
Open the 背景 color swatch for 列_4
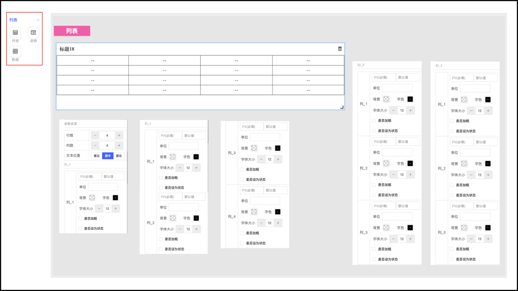(x=254, y=212)
